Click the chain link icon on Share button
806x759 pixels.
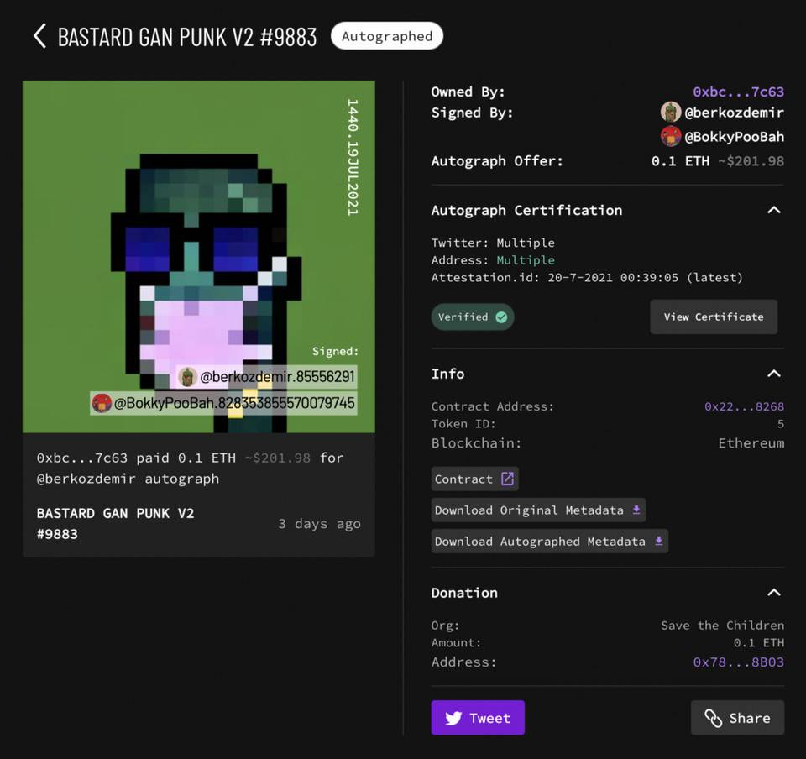coord(714,718)
